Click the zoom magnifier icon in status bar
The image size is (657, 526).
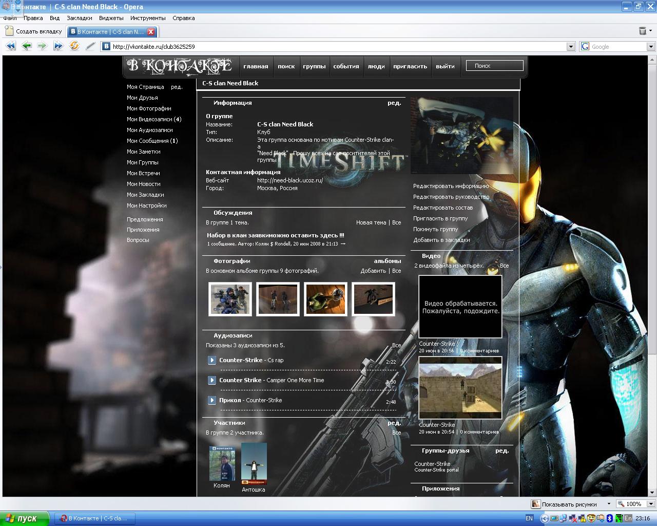[x=621, y=504]
